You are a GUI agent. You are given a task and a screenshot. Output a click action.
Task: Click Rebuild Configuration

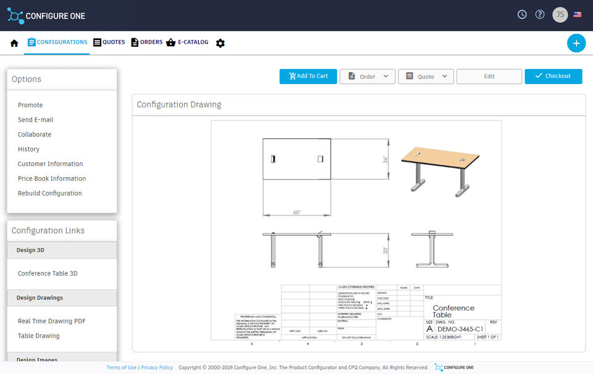coord(50,193)
